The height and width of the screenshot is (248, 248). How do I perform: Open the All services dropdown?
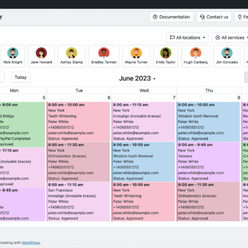click(230, 37)
